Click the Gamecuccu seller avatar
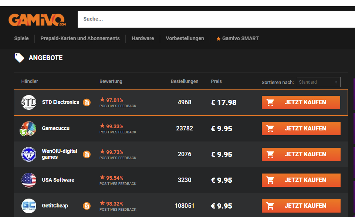 (29, 129)
